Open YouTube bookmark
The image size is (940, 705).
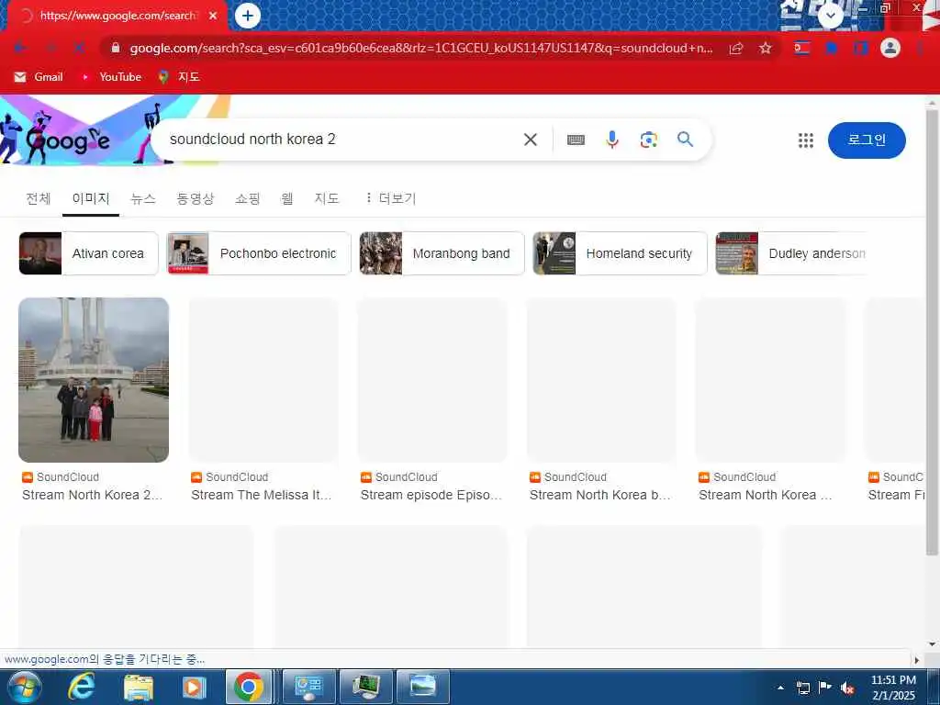111,77
